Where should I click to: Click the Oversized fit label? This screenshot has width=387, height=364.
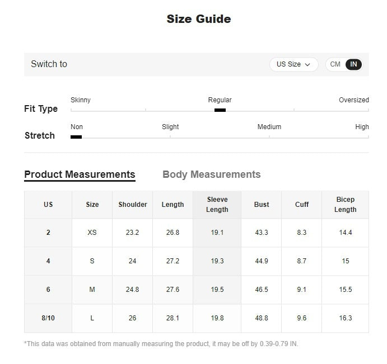tap(353, 100)
